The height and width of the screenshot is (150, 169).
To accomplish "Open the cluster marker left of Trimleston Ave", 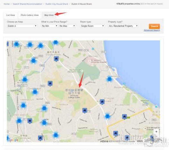I will pyautogui.click(x=107, y=116).
